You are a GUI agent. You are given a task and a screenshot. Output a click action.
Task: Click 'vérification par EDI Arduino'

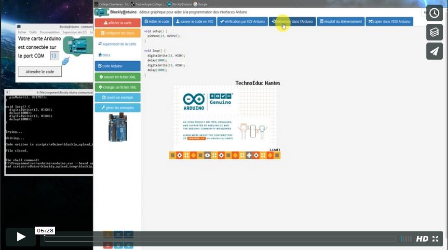point(242,21)
